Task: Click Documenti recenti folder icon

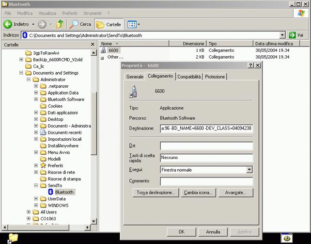Action: (43, 132)
